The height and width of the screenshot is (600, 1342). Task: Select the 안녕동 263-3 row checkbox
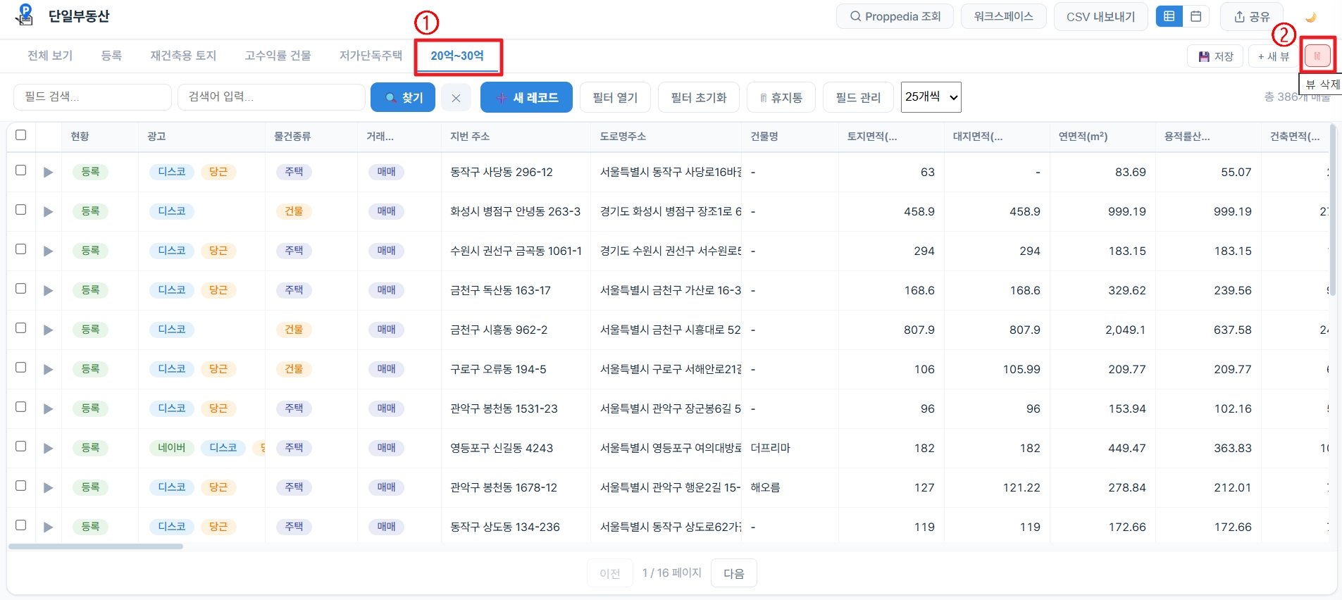tap(21, 210)
